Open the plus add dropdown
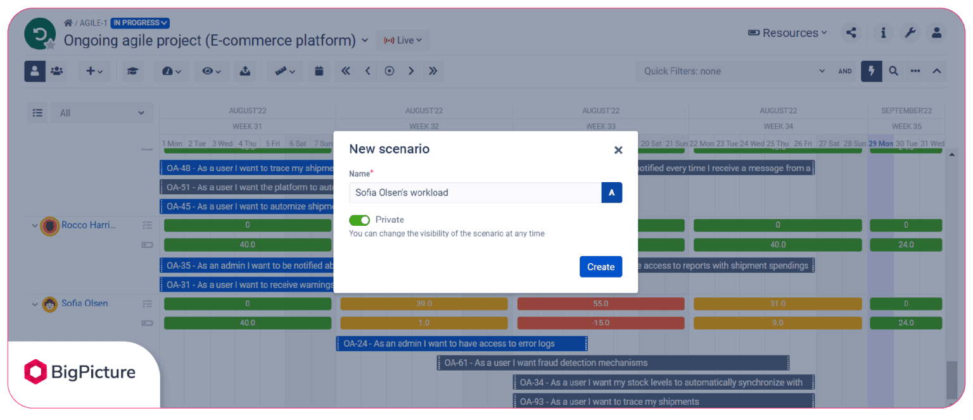Image resolution: width=973 pixels, height=420 pixels. 94,71
